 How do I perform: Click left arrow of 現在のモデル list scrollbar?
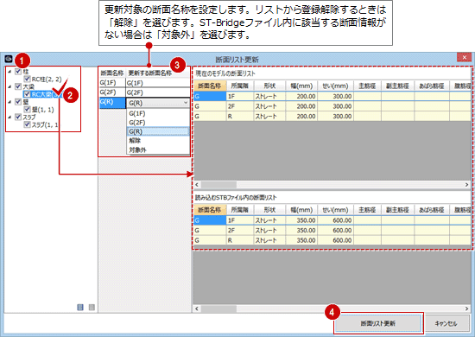197,185
